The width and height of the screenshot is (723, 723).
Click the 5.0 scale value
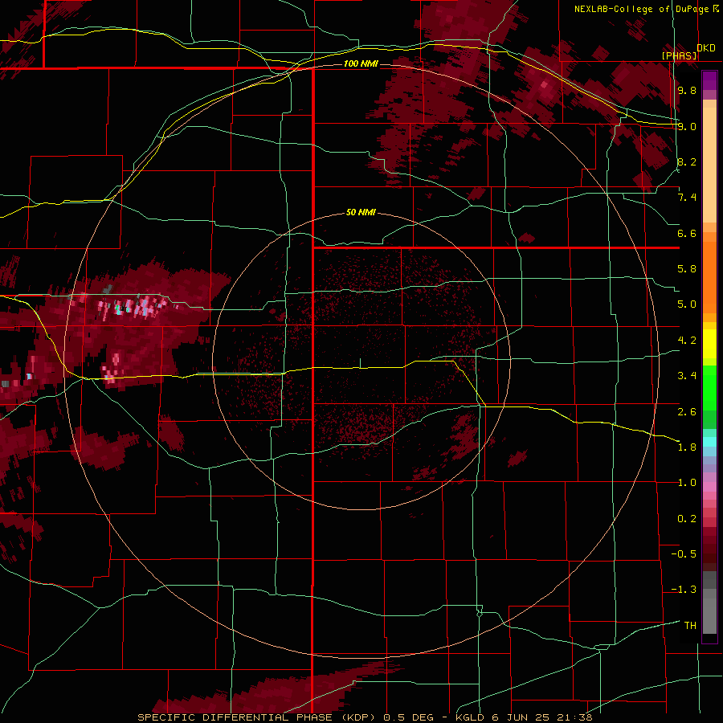click(x=687, y=304)
